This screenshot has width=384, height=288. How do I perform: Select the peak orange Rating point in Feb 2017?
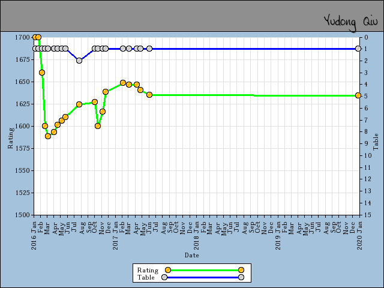coord(123,83)
